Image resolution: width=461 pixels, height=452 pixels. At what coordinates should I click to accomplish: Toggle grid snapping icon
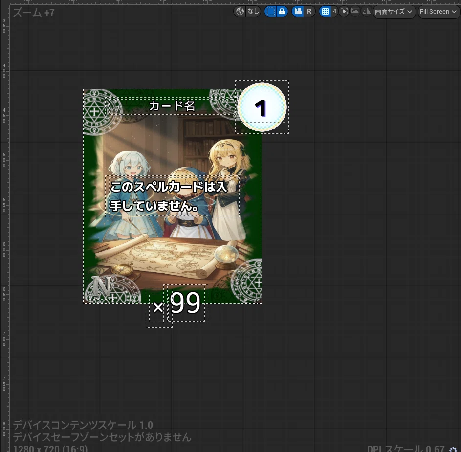(325, 11)
